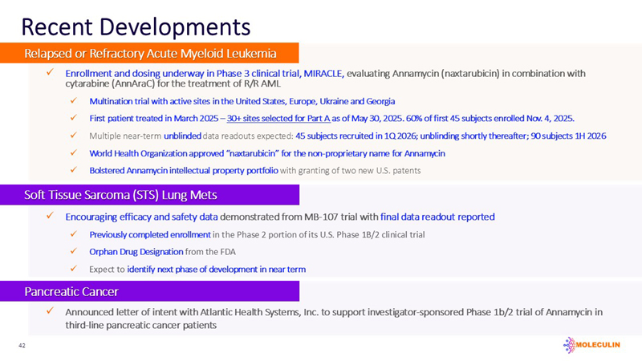The image size is (642, 361).
Task: Click checkmark beside 'Encouraging efficacy and safety data'
Action: [50, 217]
